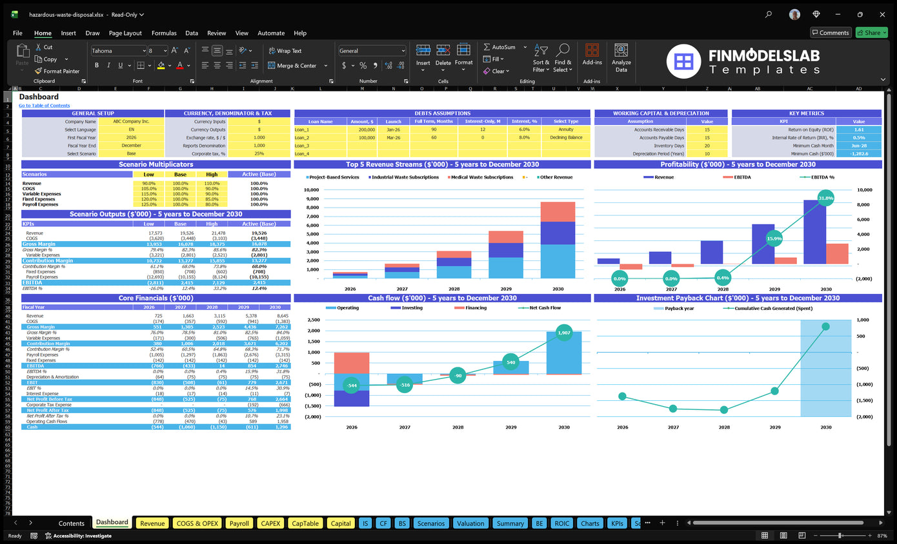
Task: Expand the Tahoma font name dropdown
Action: [143, 51]
